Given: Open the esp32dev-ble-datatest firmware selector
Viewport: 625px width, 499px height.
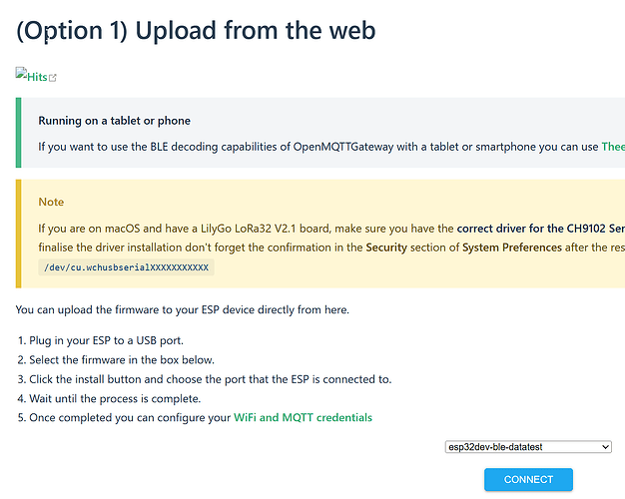Looking at the screenshot, I should [528, 447].
